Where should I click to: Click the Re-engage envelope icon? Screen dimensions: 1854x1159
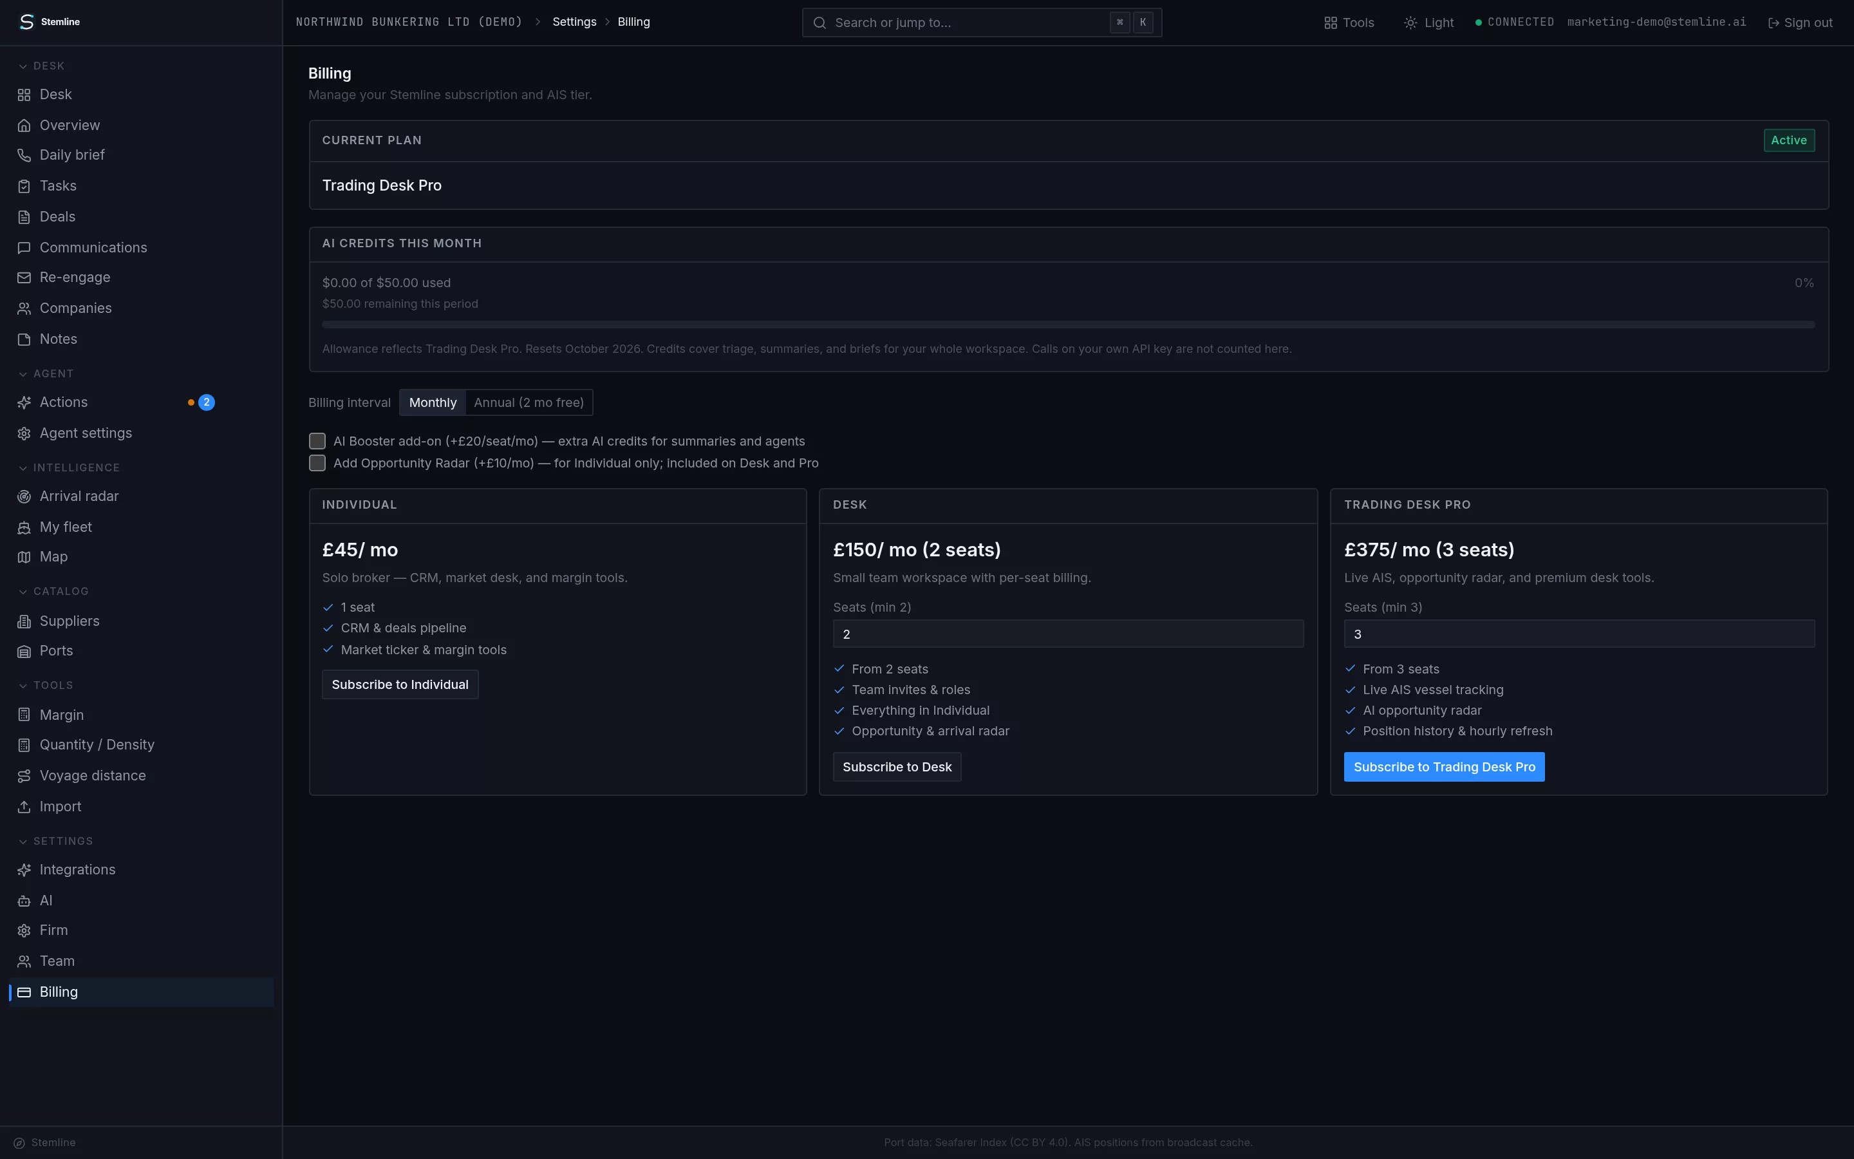(24, 278)
